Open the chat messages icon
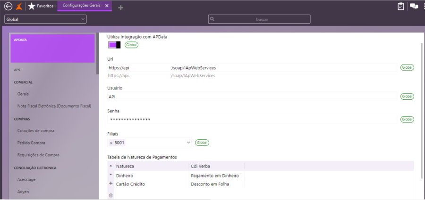The image size is (425, 200). (x=414, y=6)
